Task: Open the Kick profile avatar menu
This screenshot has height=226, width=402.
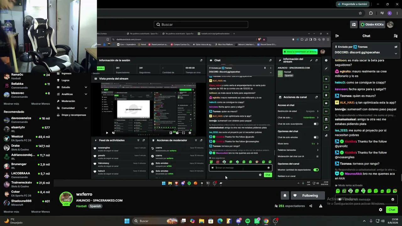Action: (390, 24)
